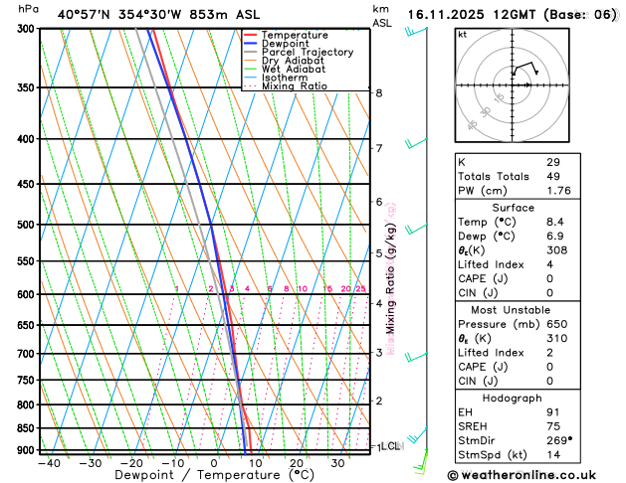
Task: Click the 'Most Unstable' section header
Action: click(x=511, y=310)
